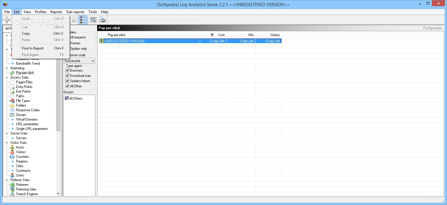Select the Pages/Files page icon
Screen dimensions: 447x205
[x=12, y=82]
